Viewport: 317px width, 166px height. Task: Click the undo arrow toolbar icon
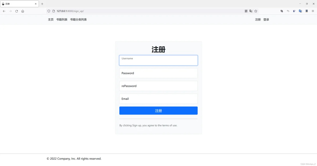point(288,11)
